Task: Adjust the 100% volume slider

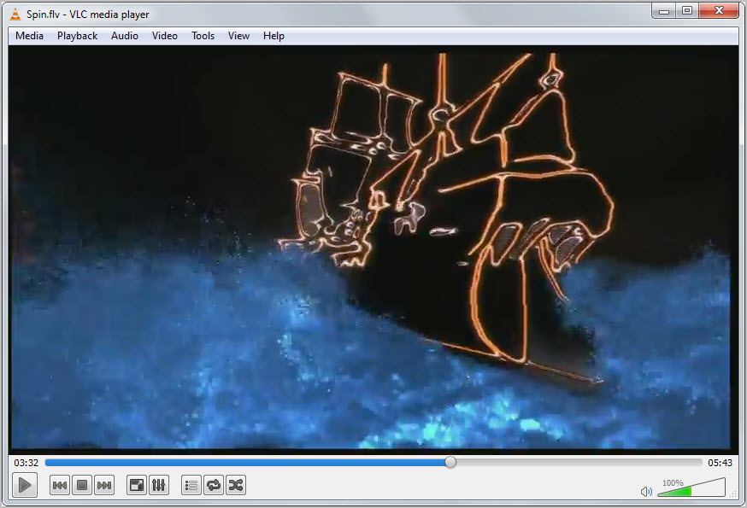Action: click(691, 488)
